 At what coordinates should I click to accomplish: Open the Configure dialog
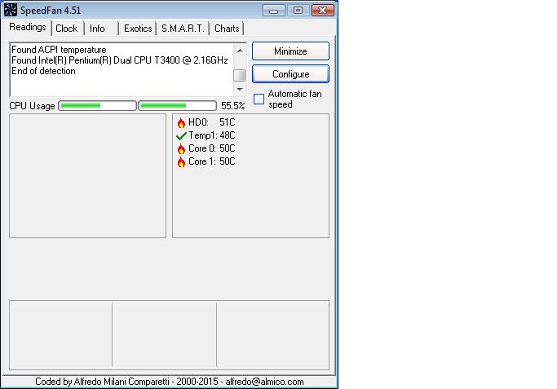point(290,74)
